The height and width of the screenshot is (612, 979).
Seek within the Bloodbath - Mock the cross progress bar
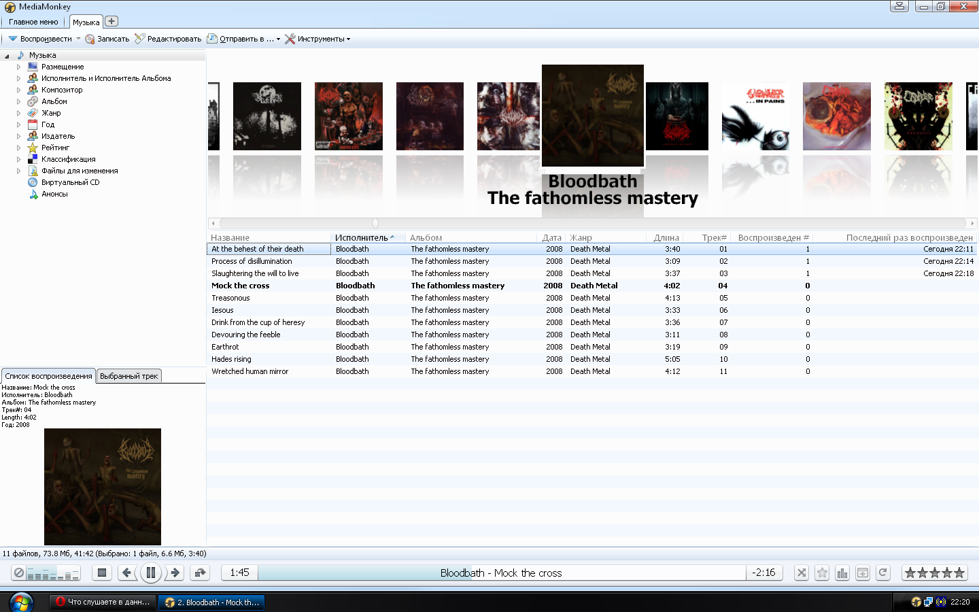click(502, 573)
